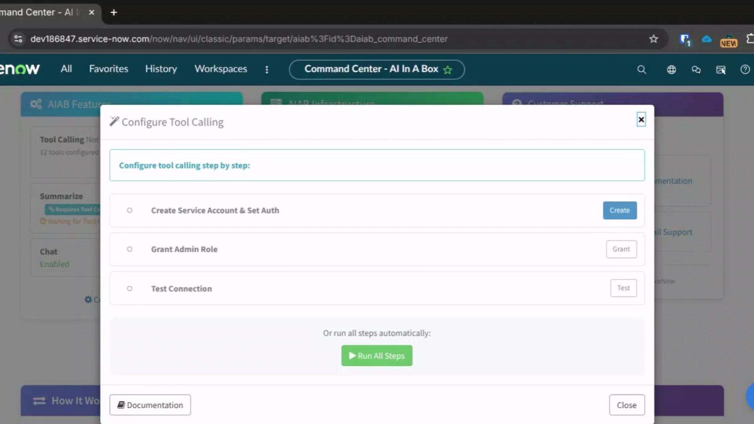Open the more options kebab menu

pos(267,69)
